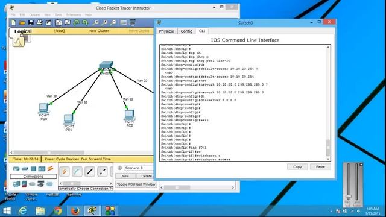Screen dimensions: 386x217
Task: Open the Activity Wizard toolbar icon
Action: pos(48,23)
